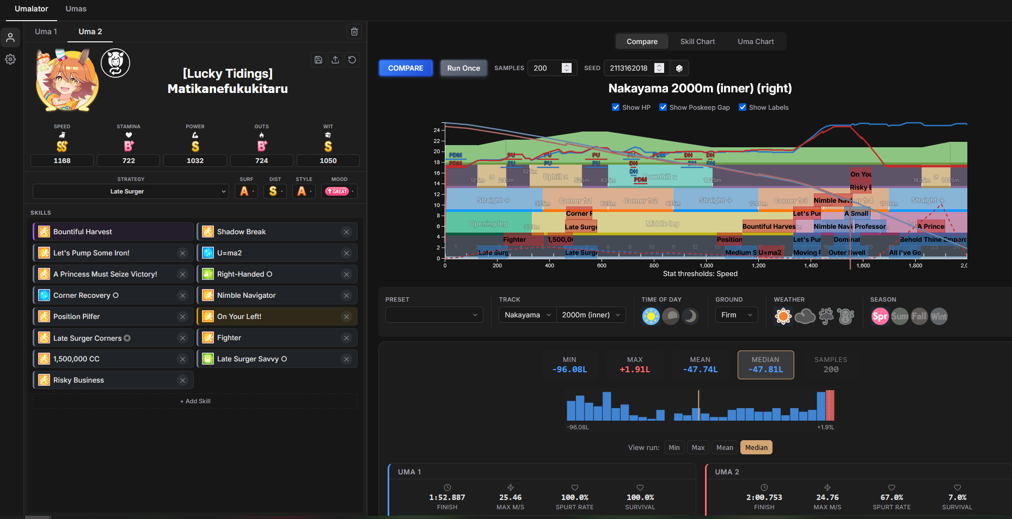Uncheck Show Poskeep Gap
Image resolution: width=1012 pixels, height=519 pixels.
pyautogui.click(x=663, y=107)
